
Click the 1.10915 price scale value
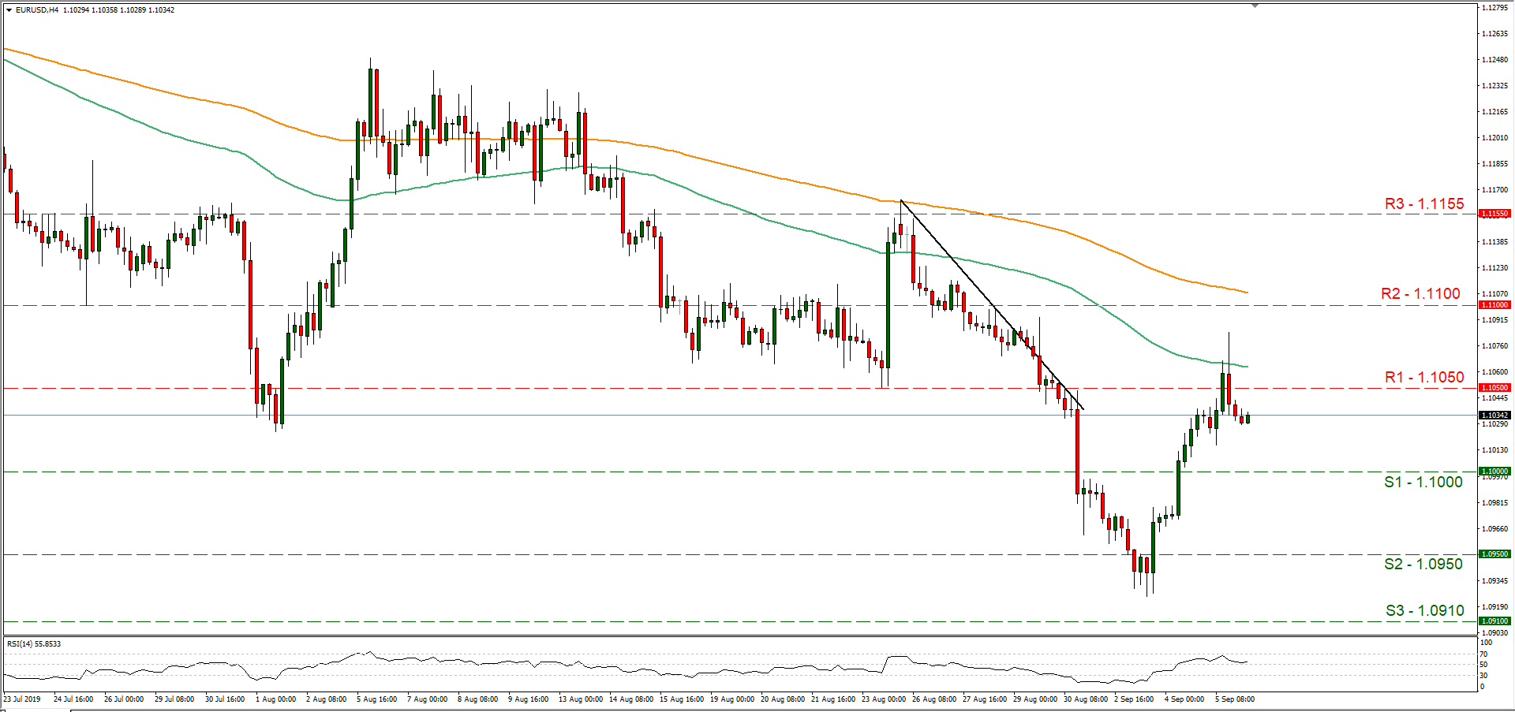1495,320
